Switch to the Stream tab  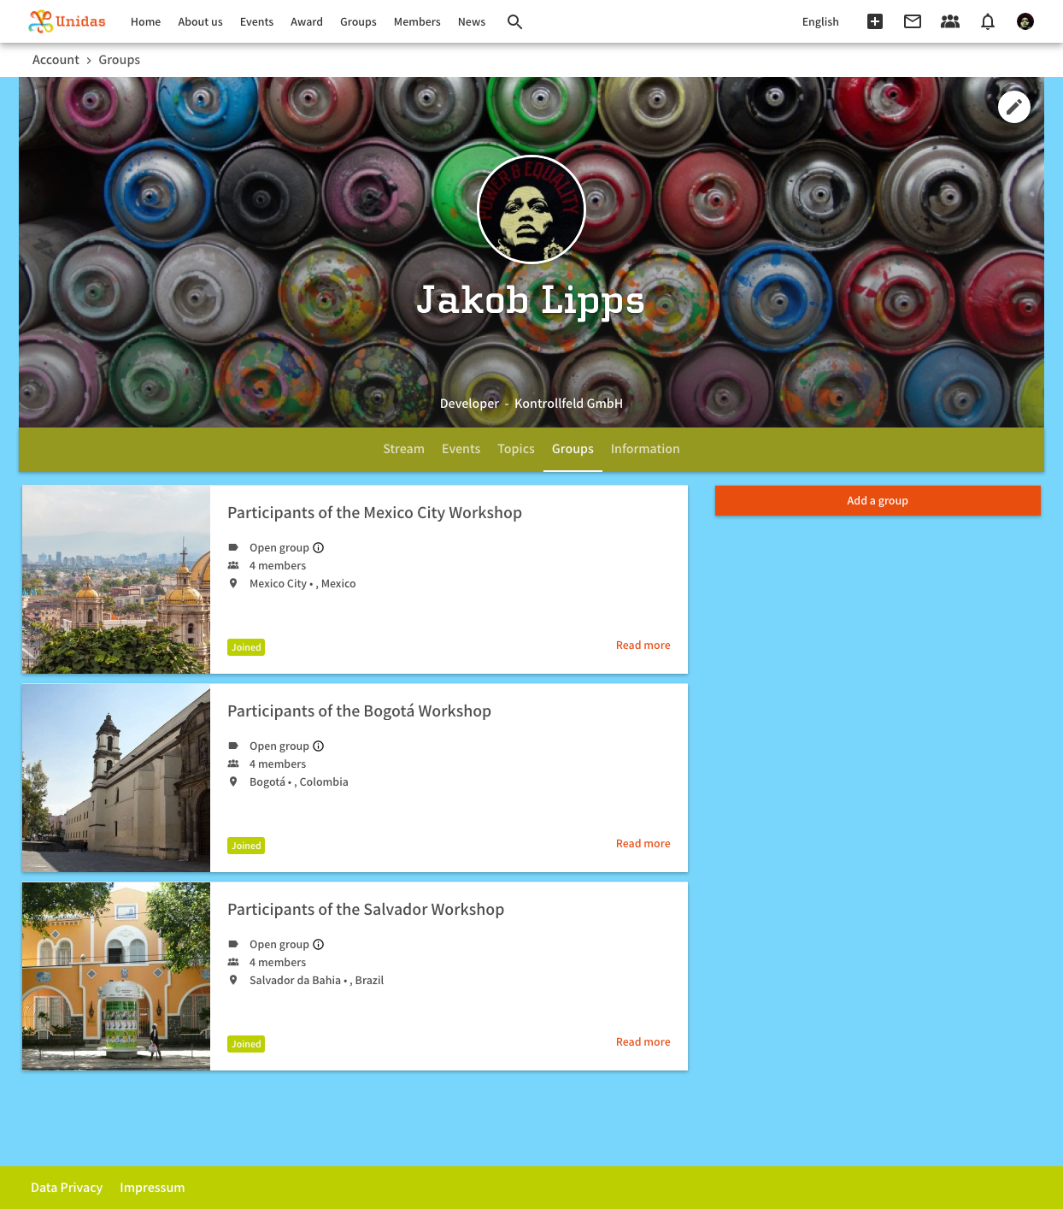click(x=403, y=449)
